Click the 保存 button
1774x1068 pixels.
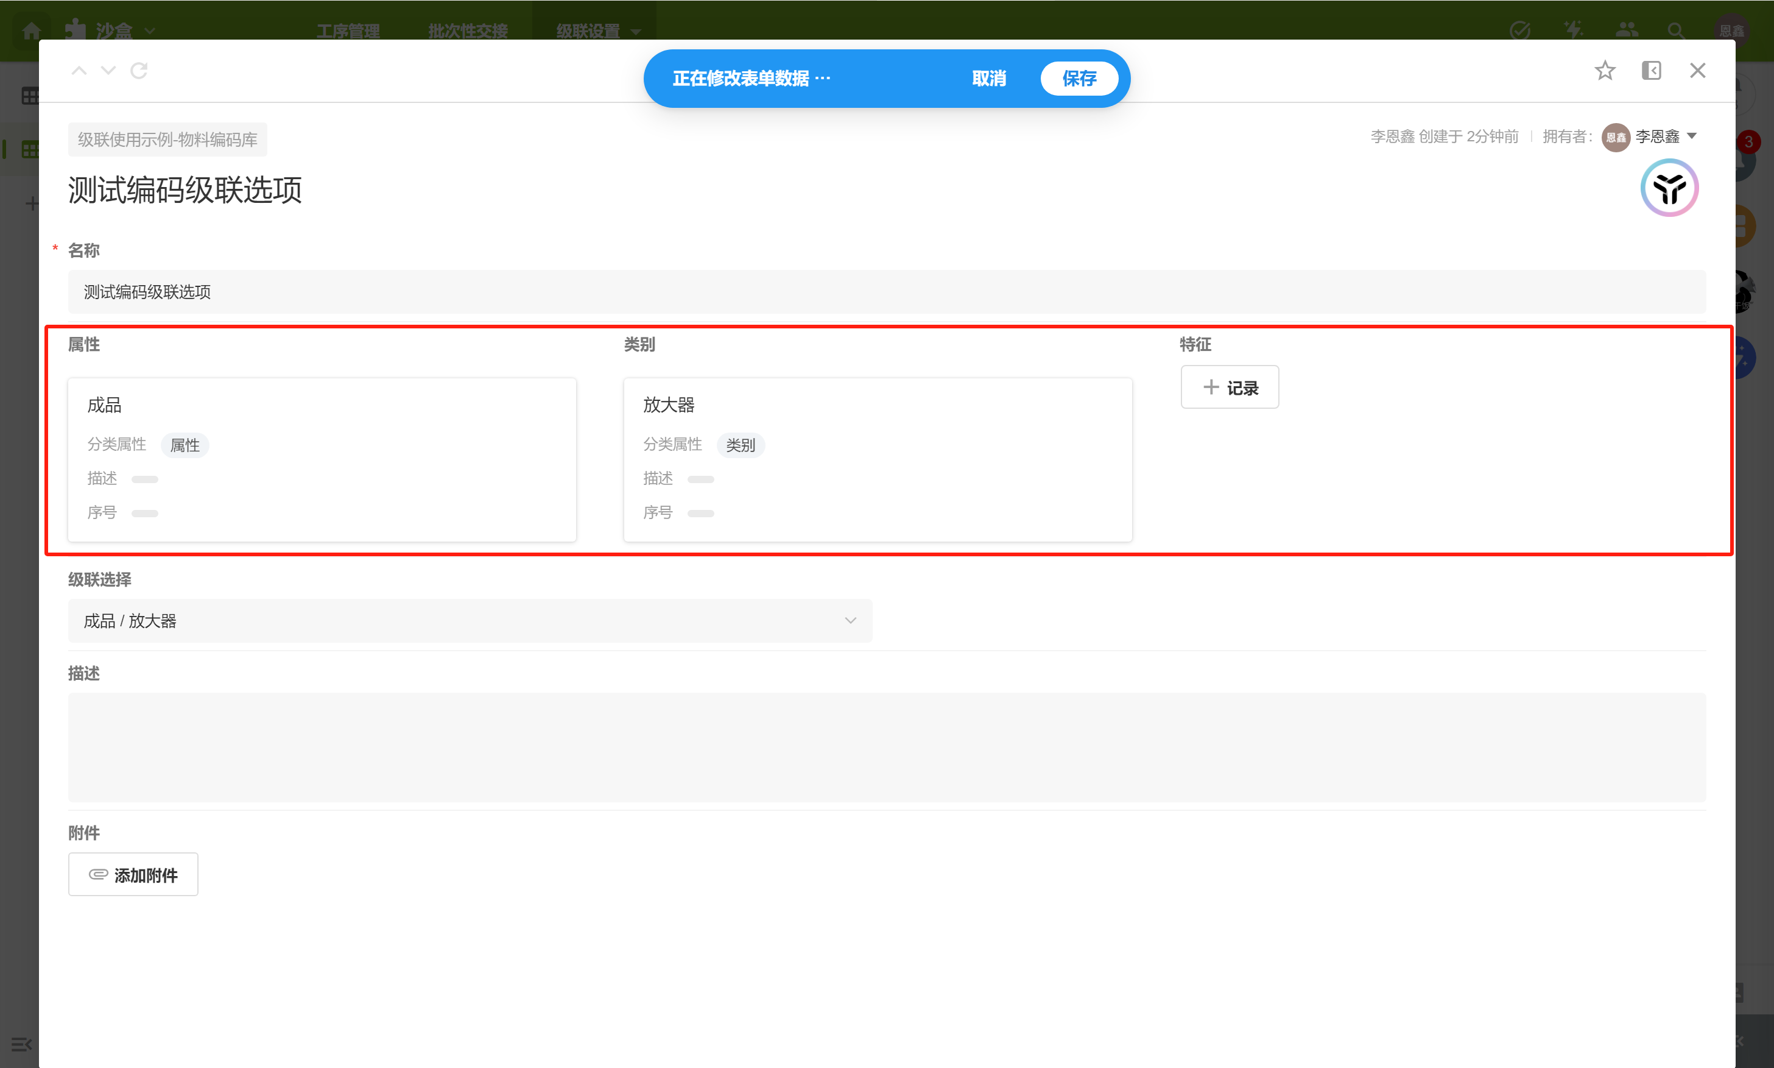coord(1079,79)
